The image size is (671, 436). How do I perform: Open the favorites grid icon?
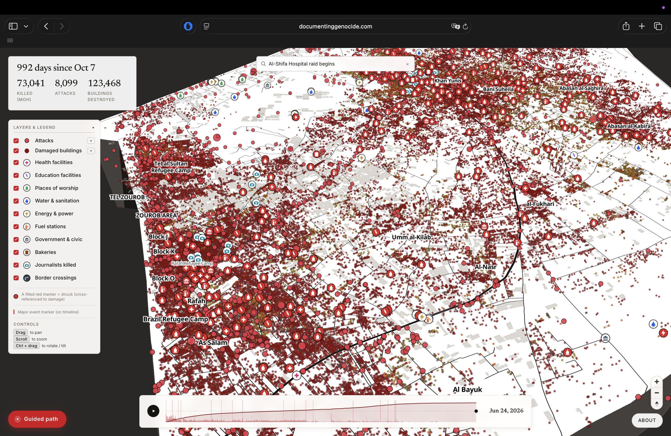pos(10,40)
